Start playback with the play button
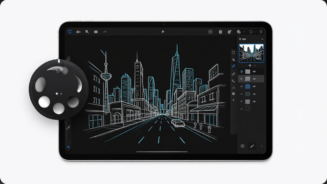The image size is (327, 184). coord(163,32)
